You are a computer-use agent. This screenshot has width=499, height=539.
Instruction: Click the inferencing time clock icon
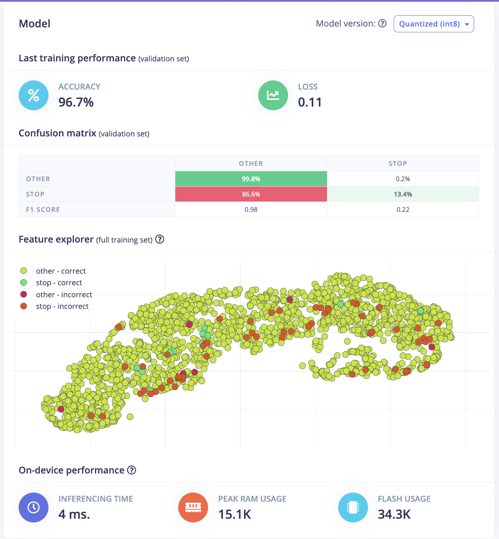[x=34, y=507]
